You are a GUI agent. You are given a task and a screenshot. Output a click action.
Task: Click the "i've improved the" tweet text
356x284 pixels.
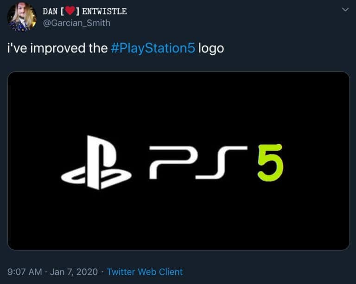(x=57, y=48)
